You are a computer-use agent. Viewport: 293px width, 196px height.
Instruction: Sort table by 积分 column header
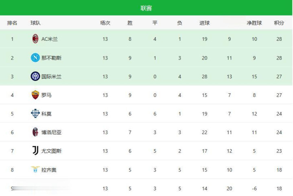point(279,23)
